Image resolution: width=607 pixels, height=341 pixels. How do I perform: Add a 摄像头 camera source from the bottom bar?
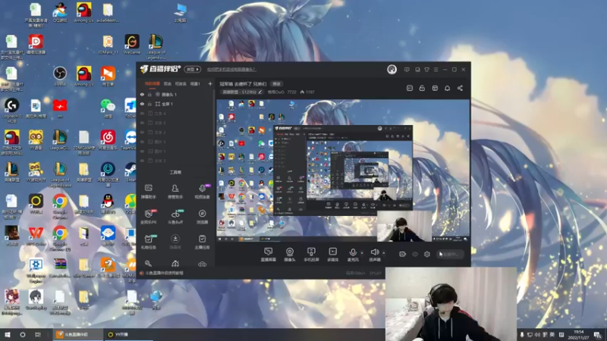tap(290, 255)
